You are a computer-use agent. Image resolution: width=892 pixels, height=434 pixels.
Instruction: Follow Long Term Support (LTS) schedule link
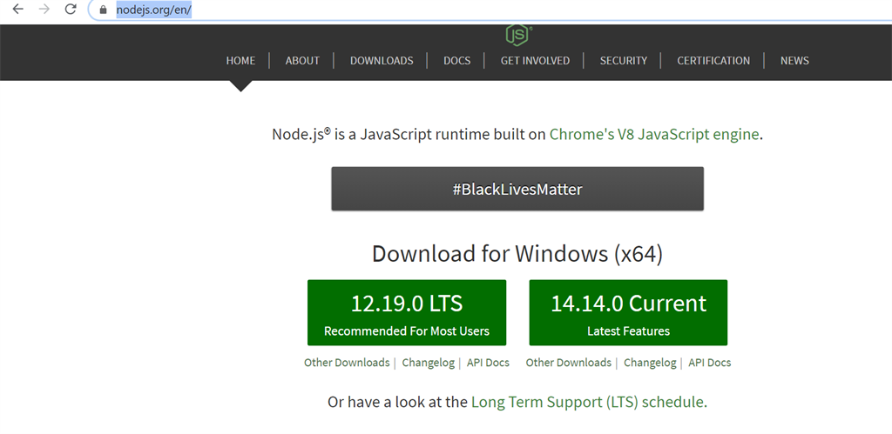click(x=588, y=402)
